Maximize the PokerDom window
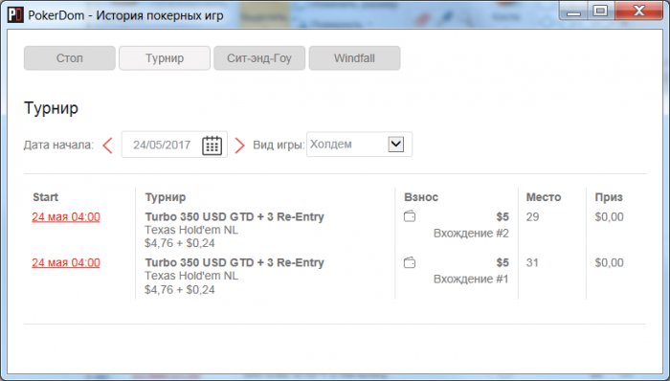 601,11
